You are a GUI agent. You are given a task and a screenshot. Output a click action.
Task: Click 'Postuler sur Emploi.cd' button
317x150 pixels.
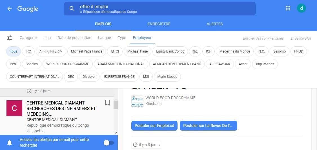154,126
